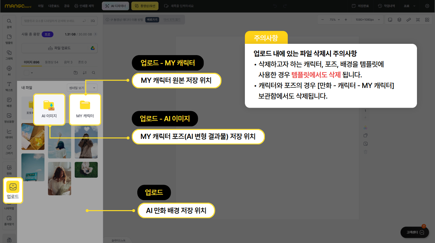Open the 템플릿 (Template) sidebar panel
Image resolution: width=435 pixels, height=243 pixels.
coord(9,39)
